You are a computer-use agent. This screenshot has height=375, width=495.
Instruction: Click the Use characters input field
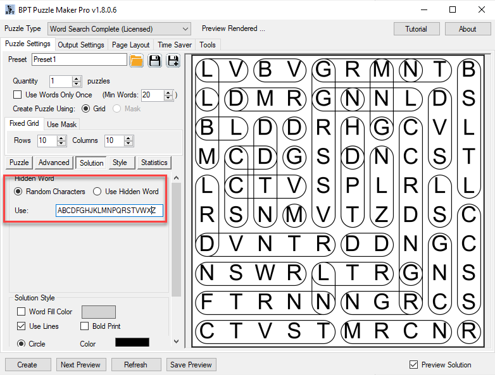(x=109, y=211)
